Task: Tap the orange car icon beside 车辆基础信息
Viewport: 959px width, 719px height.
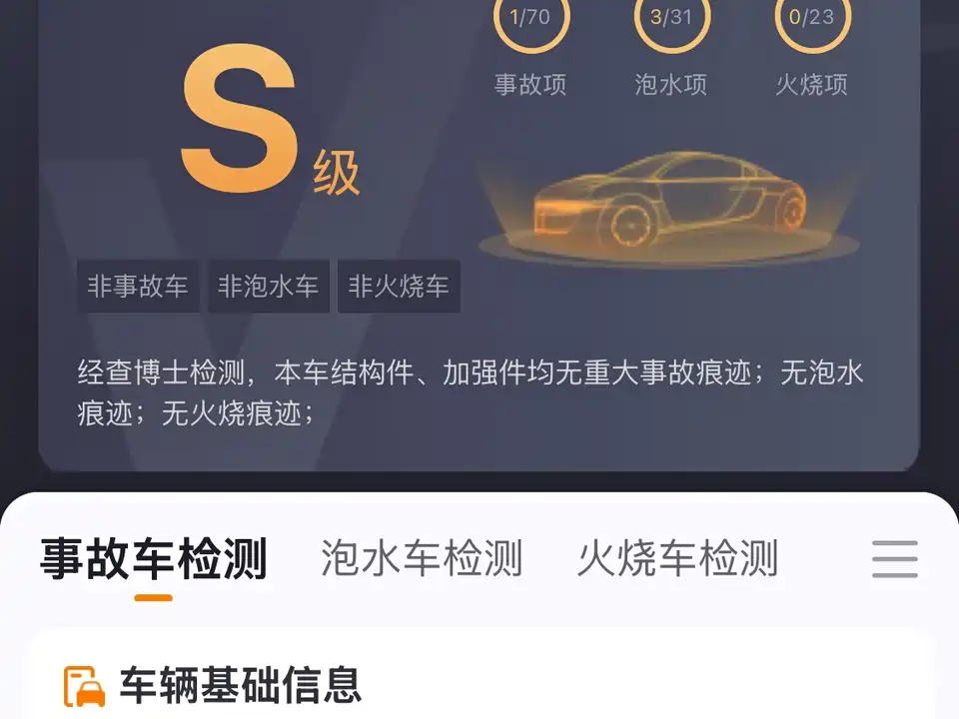Action: click(84, 686)
